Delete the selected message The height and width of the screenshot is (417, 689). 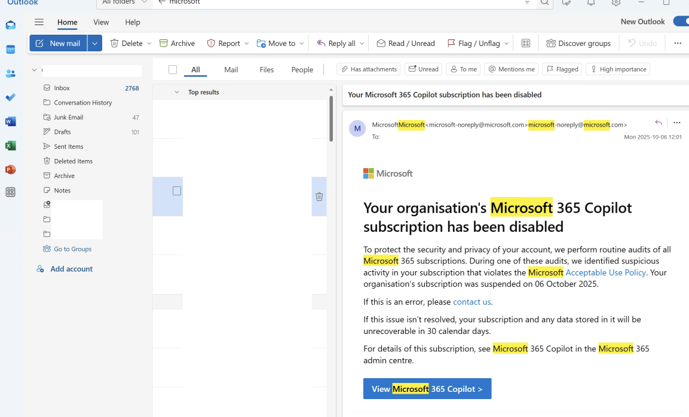point(127,43)
